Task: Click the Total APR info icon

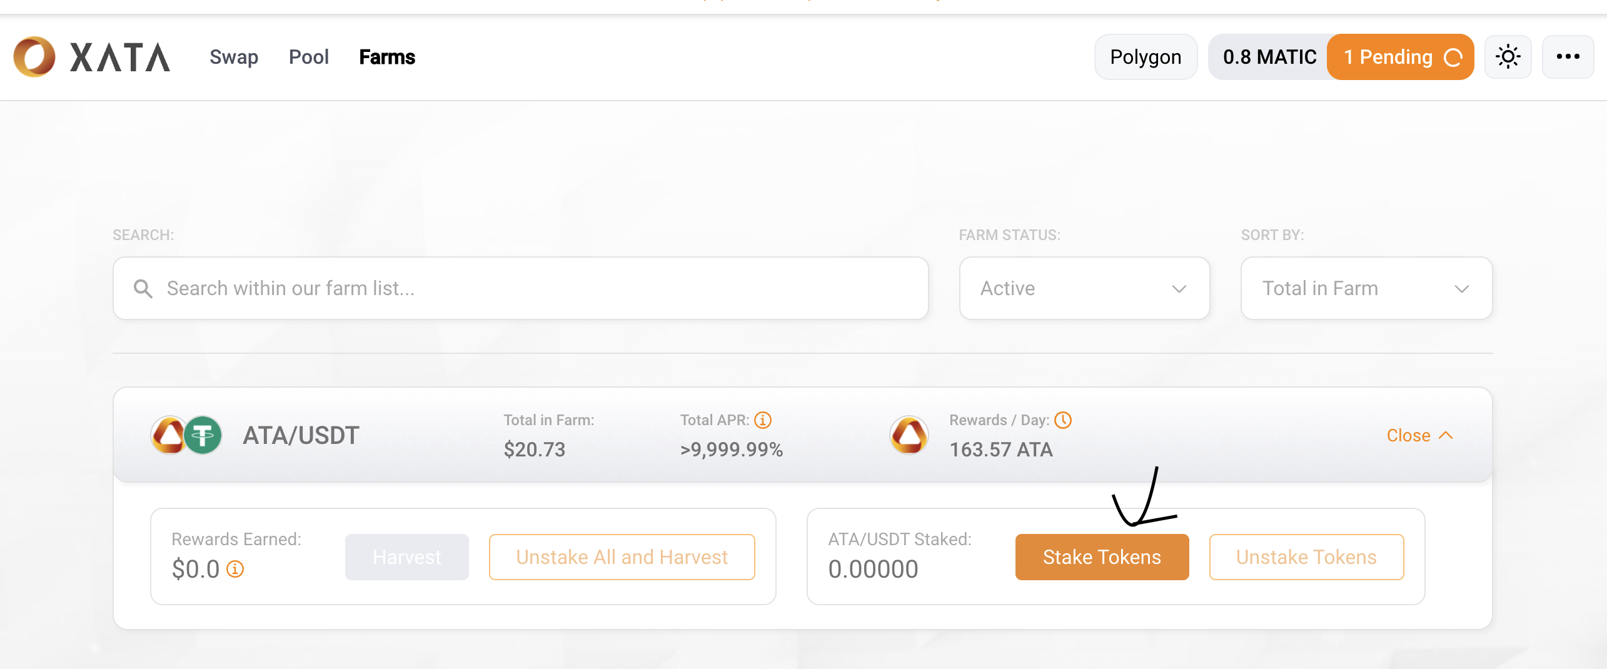Action: coord(763,420)
